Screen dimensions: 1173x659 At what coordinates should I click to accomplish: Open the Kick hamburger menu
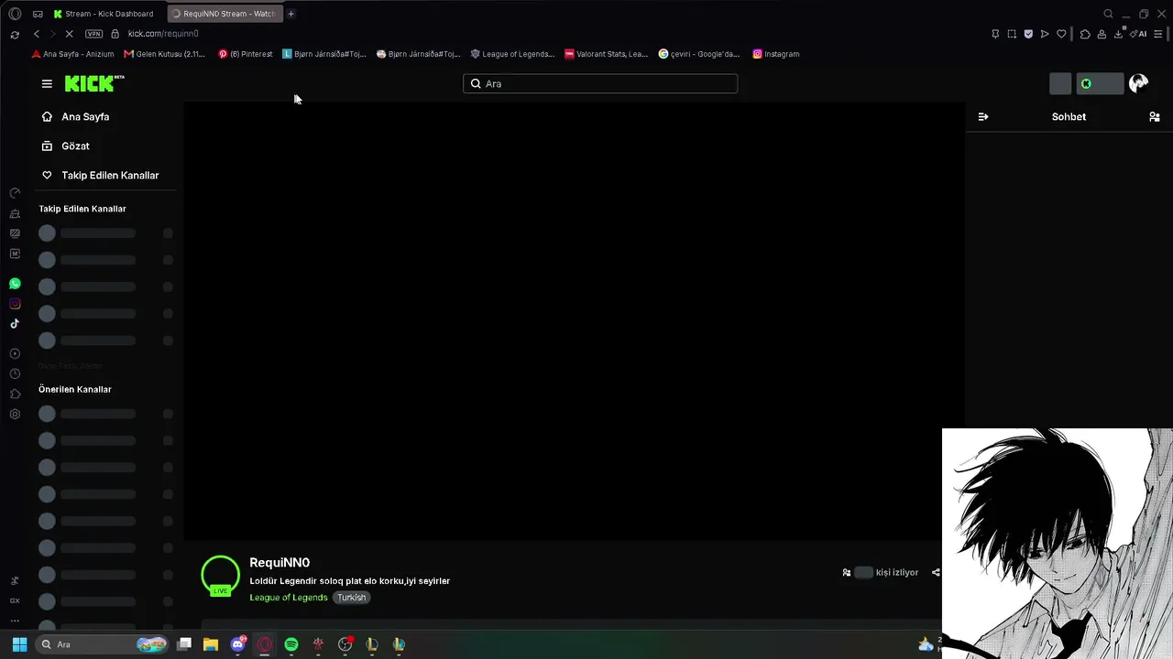(47, 83)
